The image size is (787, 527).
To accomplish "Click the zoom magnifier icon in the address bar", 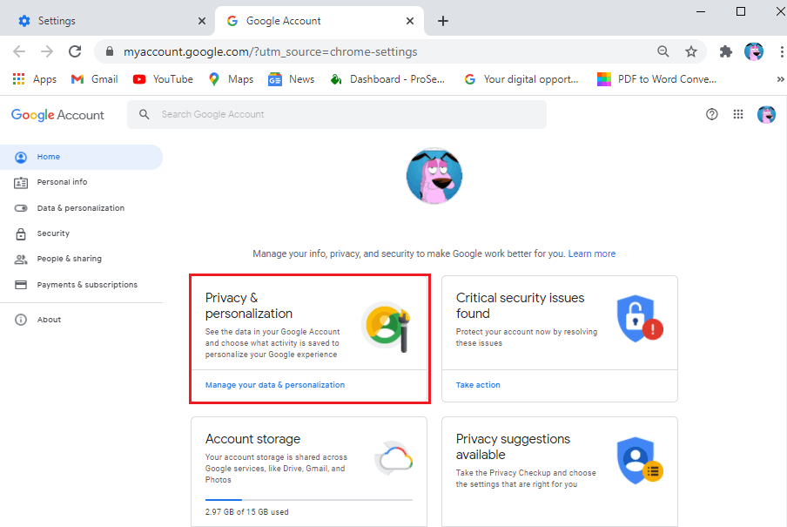I will [x=663, y=51].
